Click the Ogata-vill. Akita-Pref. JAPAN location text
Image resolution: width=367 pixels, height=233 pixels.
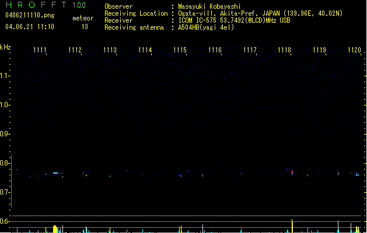click(x=260, y=13)
